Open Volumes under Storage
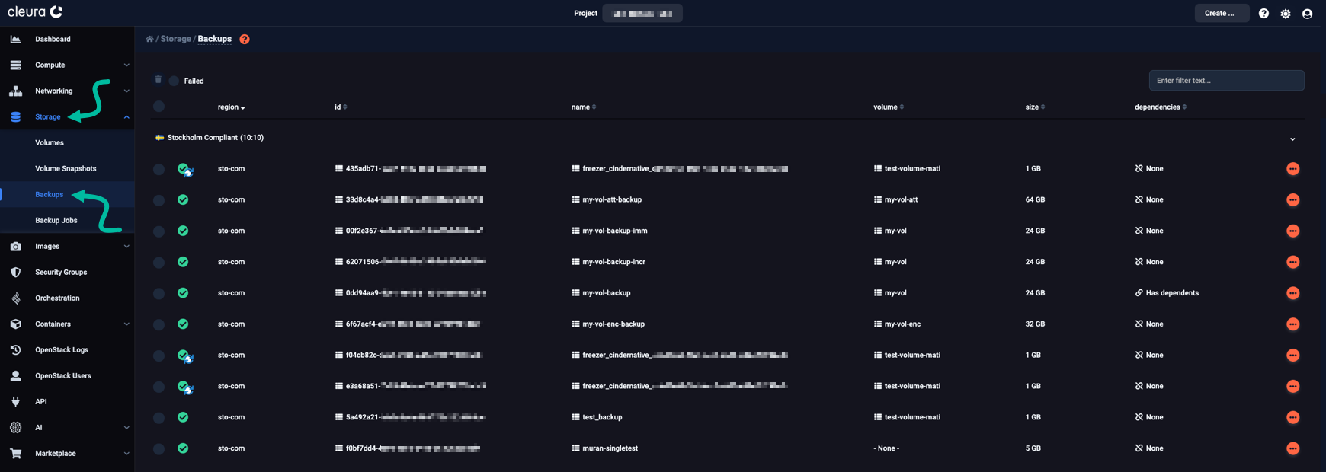 coord(50,143)
